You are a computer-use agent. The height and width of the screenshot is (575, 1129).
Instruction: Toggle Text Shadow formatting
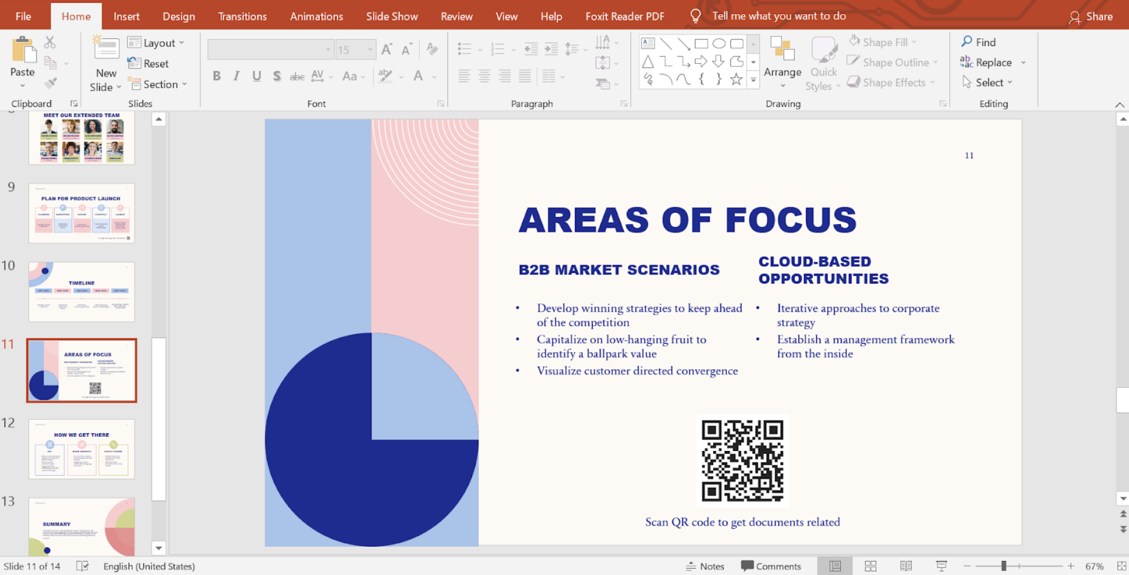tap(276, 76)
